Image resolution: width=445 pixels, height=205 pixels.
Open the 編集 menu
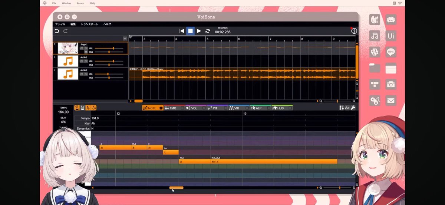tap(73, 24)
